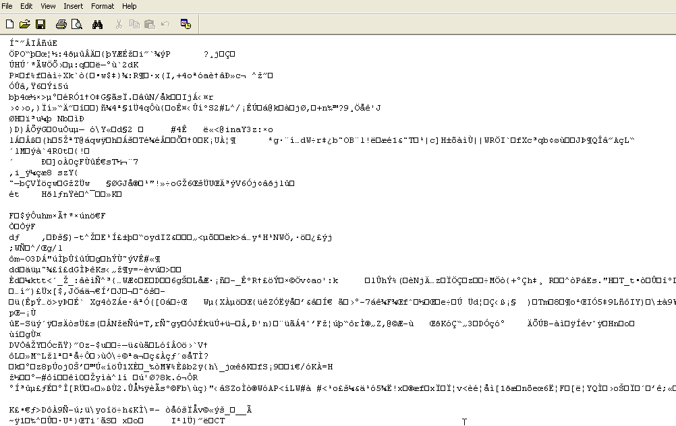Insert Date/Time with toolbar icon

[186, 24]
